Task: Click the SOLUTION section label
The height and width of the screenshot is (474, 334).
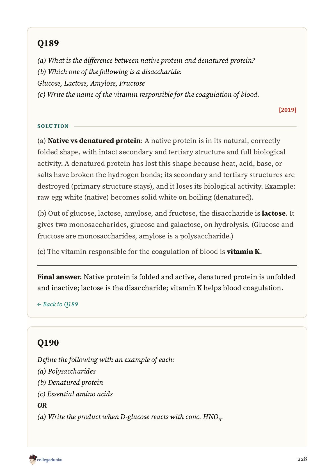Action: [53, 126]
